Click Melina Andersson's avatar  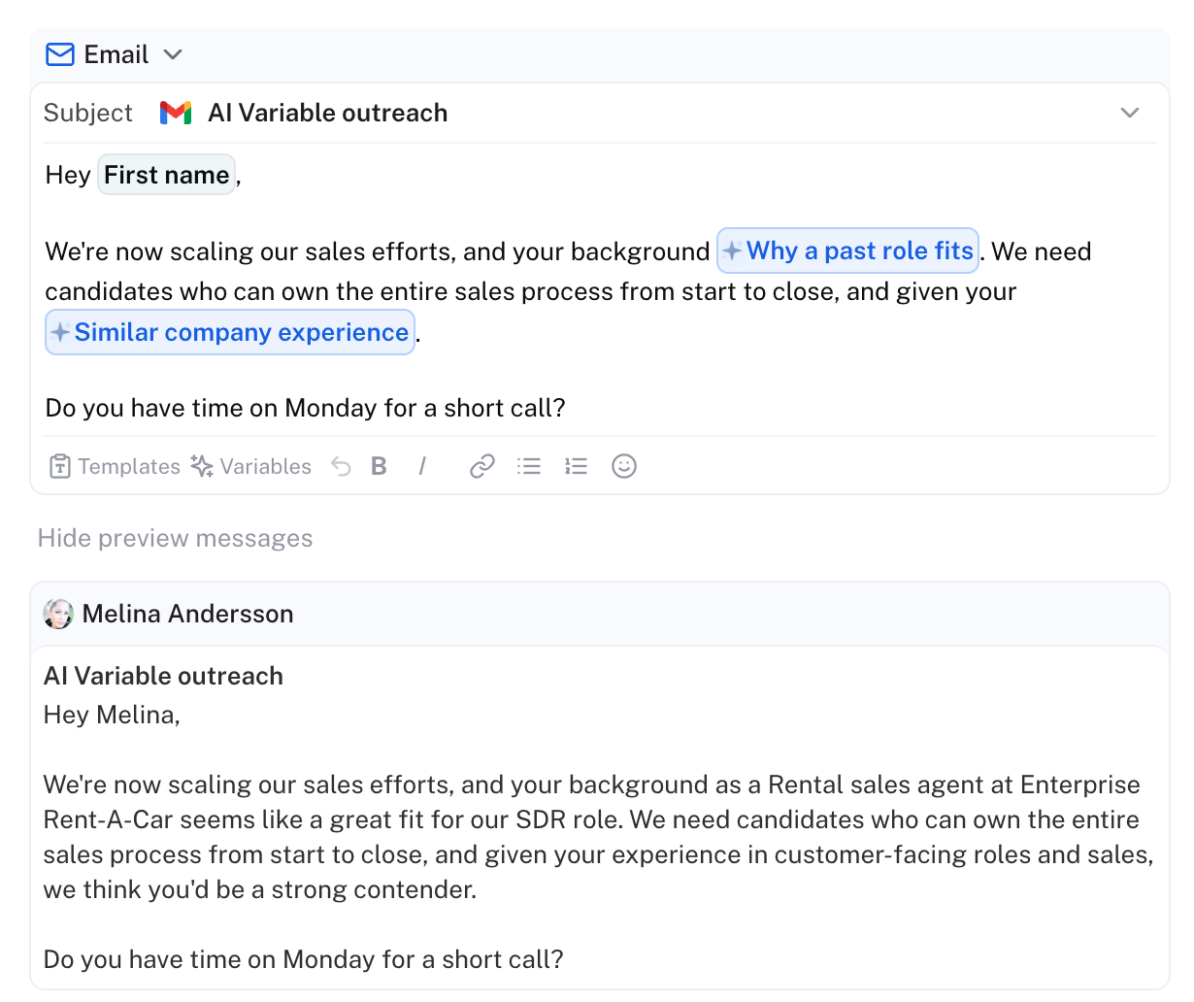coord(58,614)
